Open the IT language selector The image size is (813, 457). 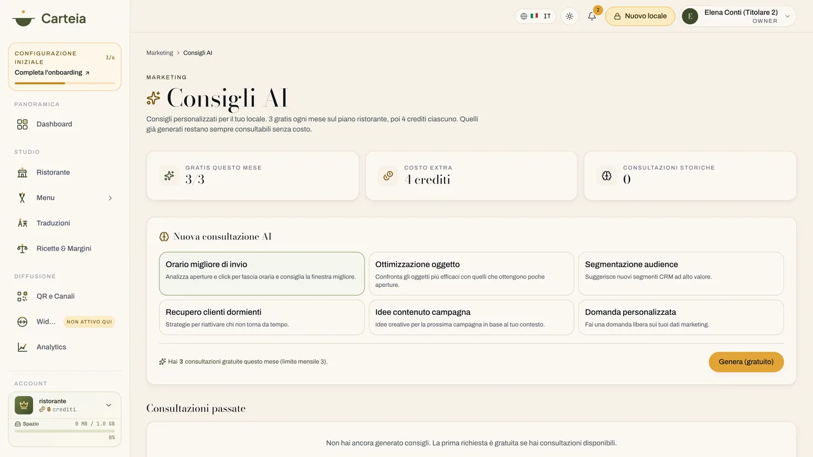(x=535, y=17)
